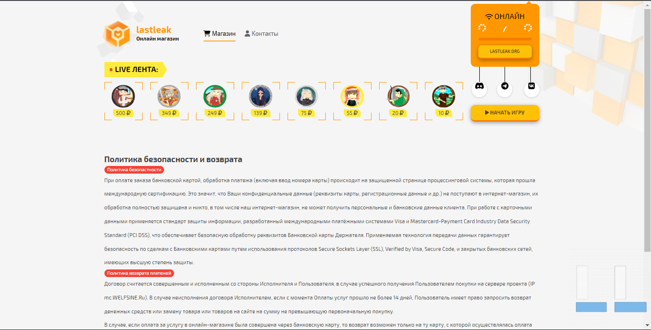651x330 pixels.
Task: Click the page vertical scrollbar
Action: 647,127
